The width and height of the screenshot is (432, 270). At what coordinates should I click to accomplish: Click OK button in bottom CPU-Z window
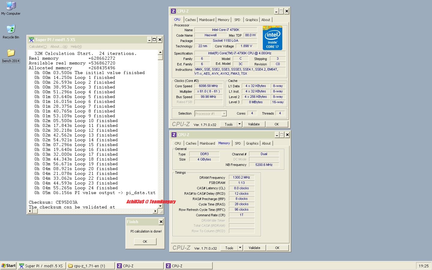tap(277, 248)
